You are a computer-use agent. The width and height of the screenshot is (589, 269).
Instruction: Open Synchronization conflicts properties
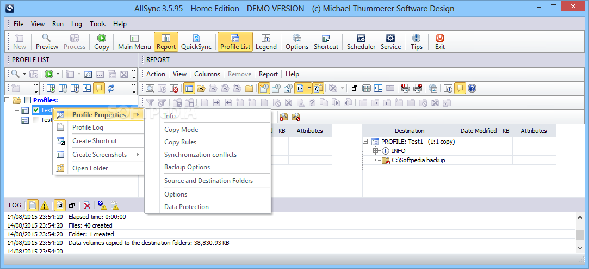click(x=208, y=155)
